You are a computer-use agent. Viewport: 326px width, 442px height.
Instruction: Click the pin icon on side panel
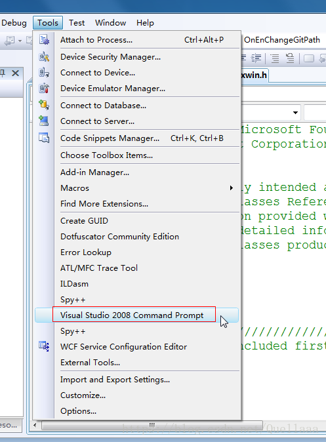(x=3, y=73)
